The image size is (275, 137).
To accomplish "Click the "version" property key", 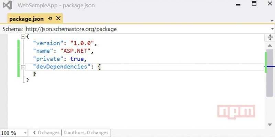I will tap(46, 43).
